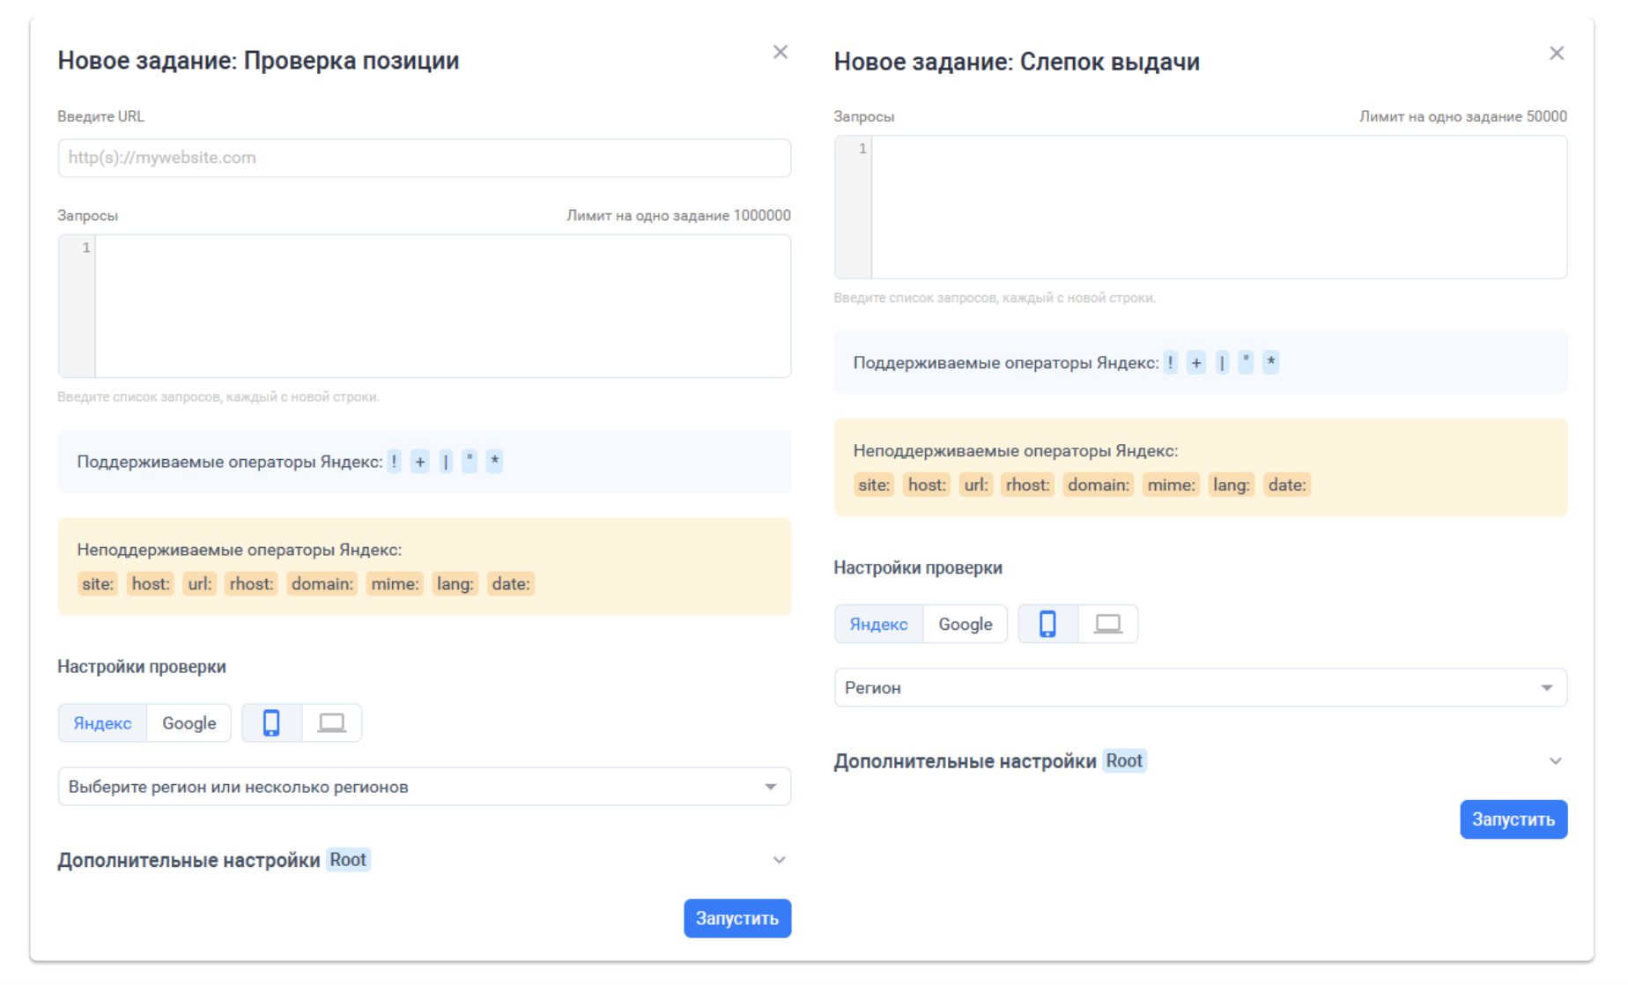
Task: Click the domain: chip in Слепок выдачи
Action: tap(1099, 485)
